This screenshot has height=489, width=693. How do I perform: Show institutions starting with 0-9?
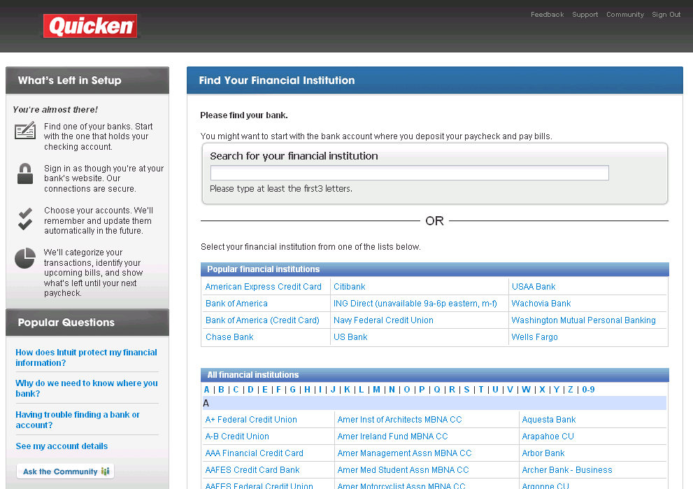pyautogui.click(x=588, y=390)
